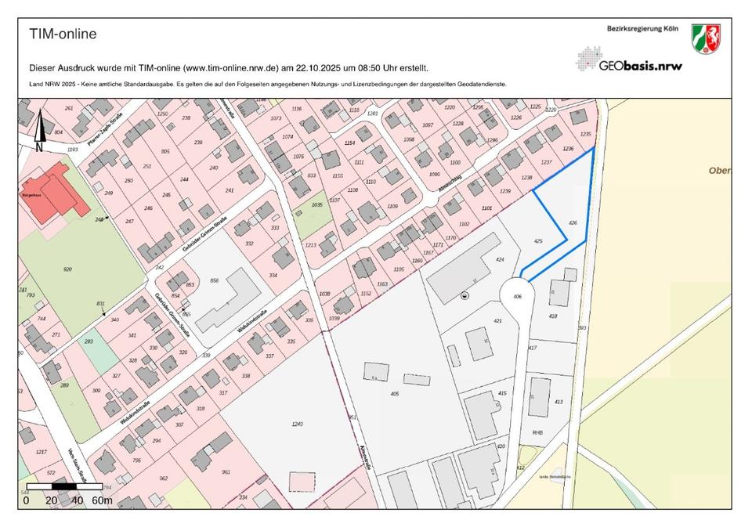Viewport: 752px width, 531px height.
Task: Click the RHB label near parcel 413
Action: click(537, 432)
